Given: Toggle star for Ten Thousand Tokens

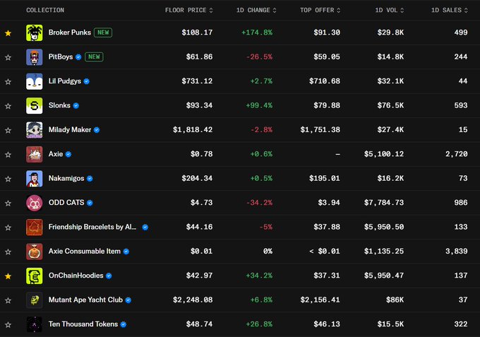Looking at the screenshot, I should point(8,325).
